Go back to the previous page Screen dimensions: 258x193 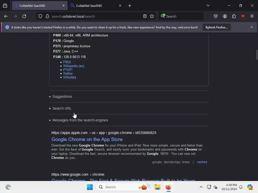6,16
